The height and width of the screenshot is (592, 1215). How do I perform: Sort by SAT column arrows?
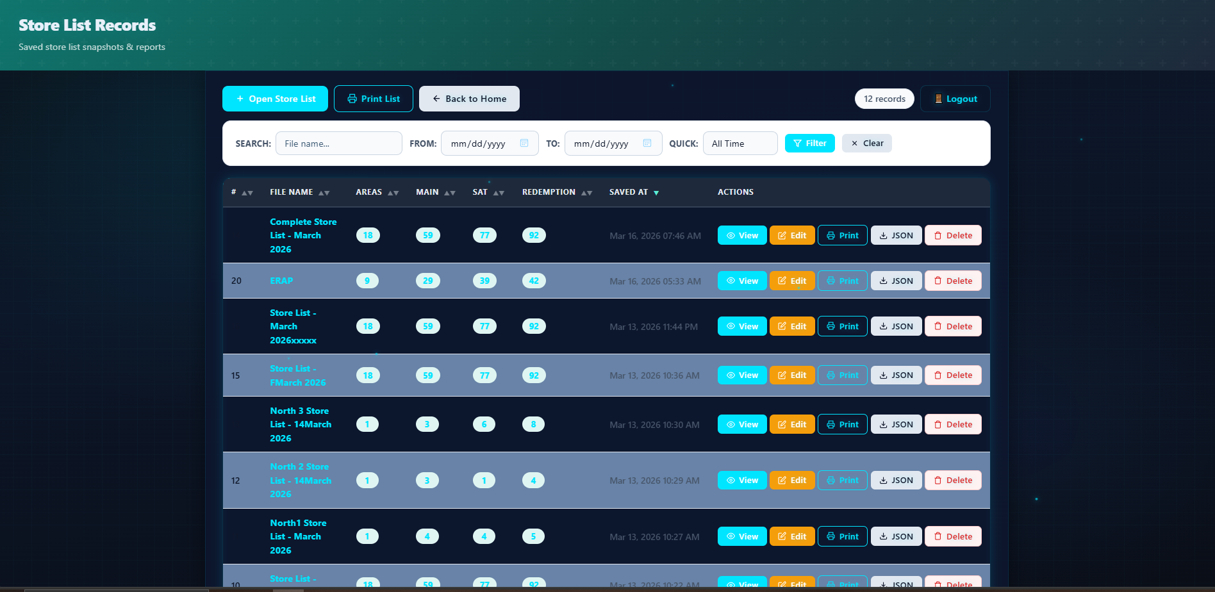point(499,193)
